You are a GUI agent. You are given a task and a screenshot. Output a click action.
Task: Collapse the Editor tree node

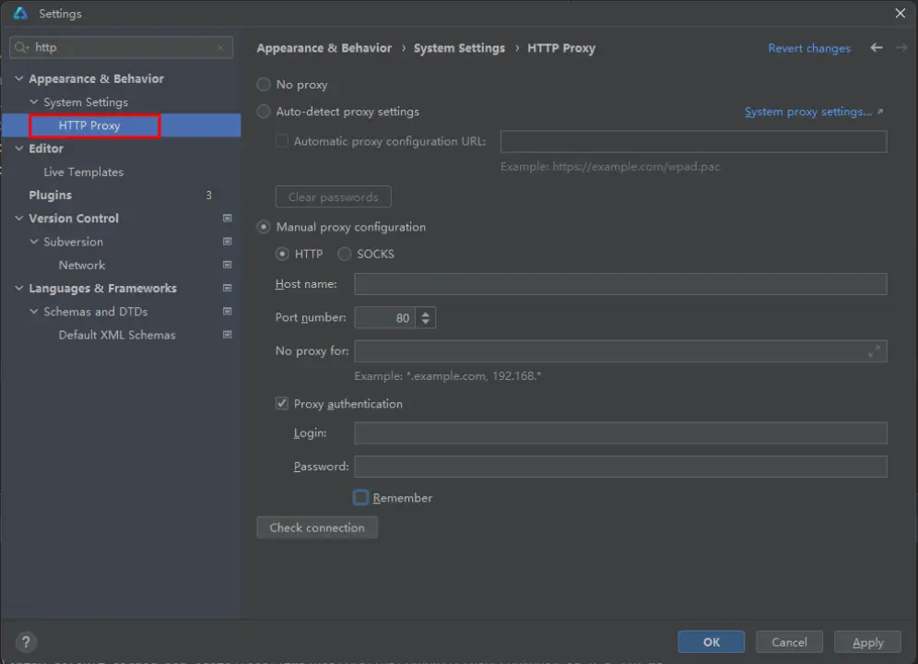tap(19, 148)
